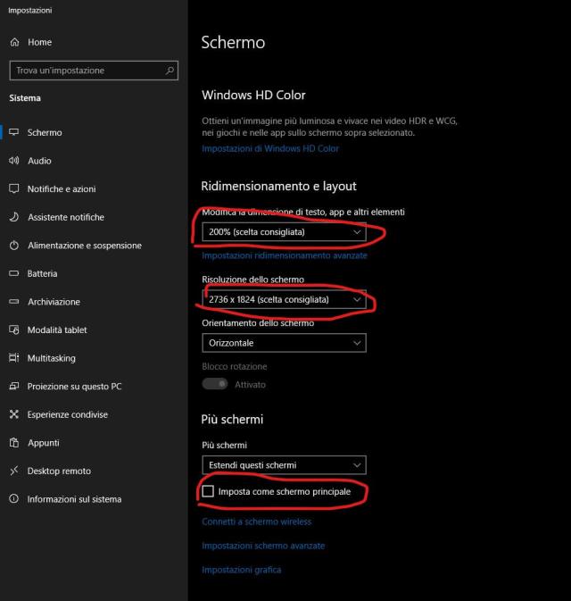Image resolution: width=571 pixels, height=601 pixels.
Task: Open Impostazioni ridimensionamento avanzate link
Action: pyautogui.click(x=284, y=255)
